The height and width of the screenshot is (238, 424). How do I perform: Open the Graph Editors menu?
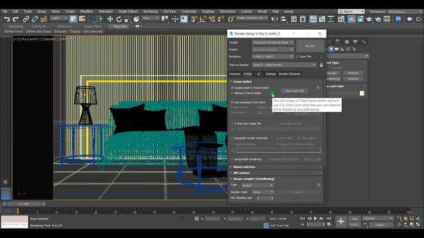click(x=128, y=11)
